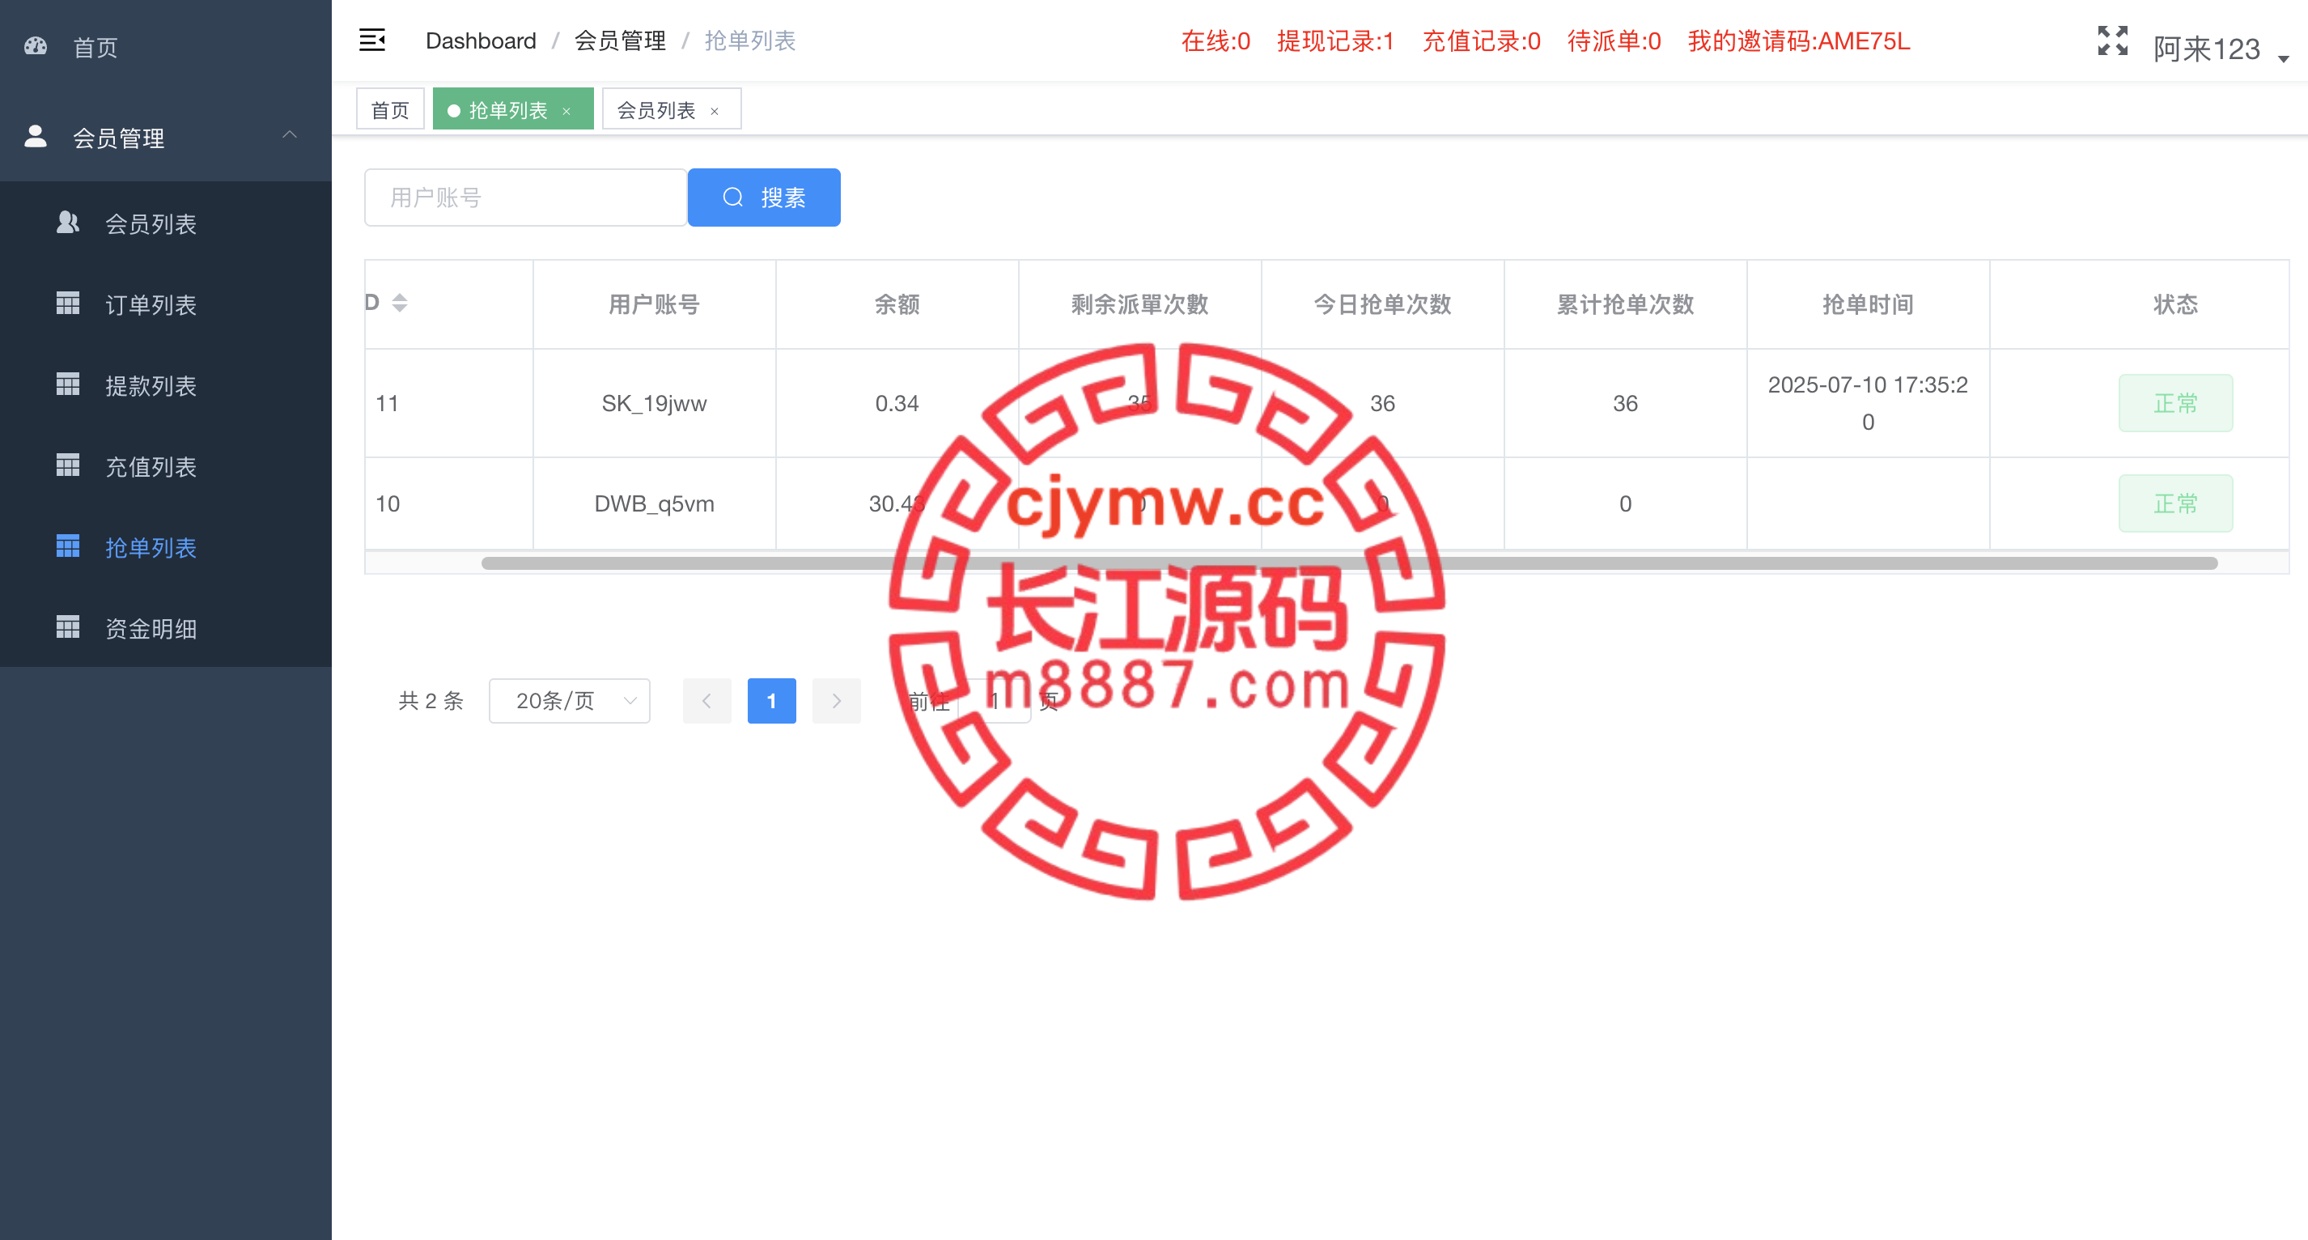Close the 会员列表 tab
2308x1240 pixels.
[715, 111]
